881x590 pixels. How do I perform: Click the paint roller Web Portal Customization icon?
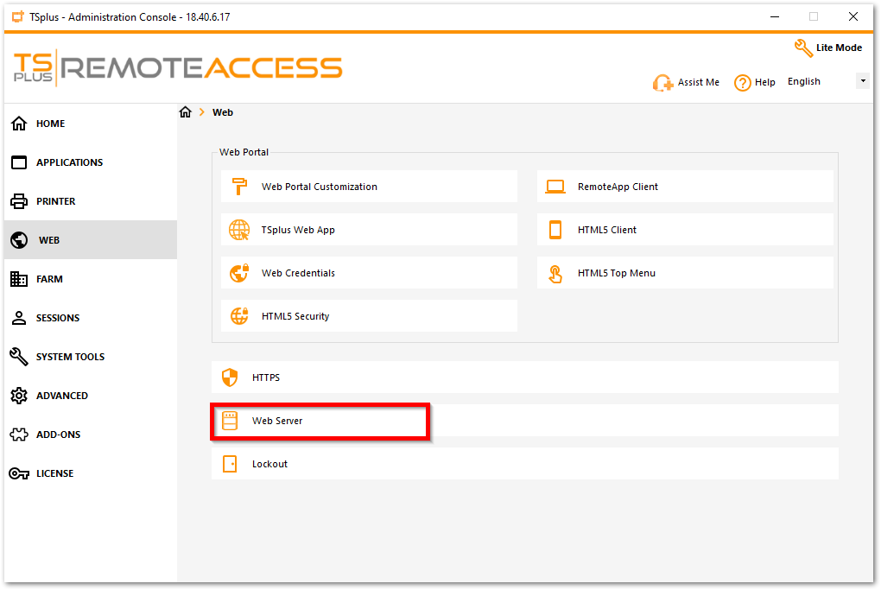[239, 187]
